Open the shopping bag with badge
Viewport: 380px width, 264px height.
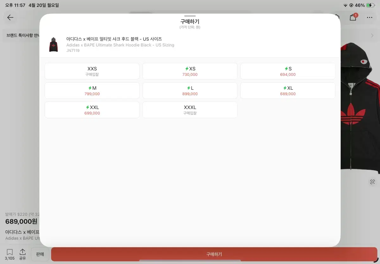tap(353, 17)
